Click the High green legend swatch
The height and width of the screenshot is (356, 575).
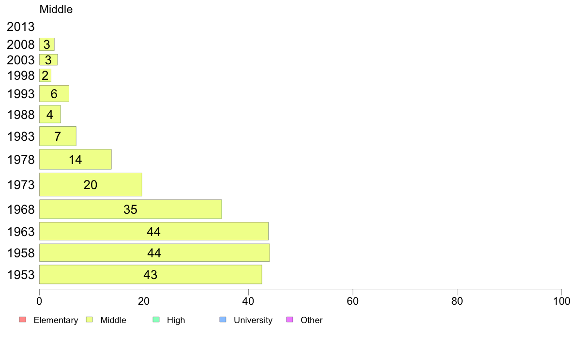click(x=156, y=320)
